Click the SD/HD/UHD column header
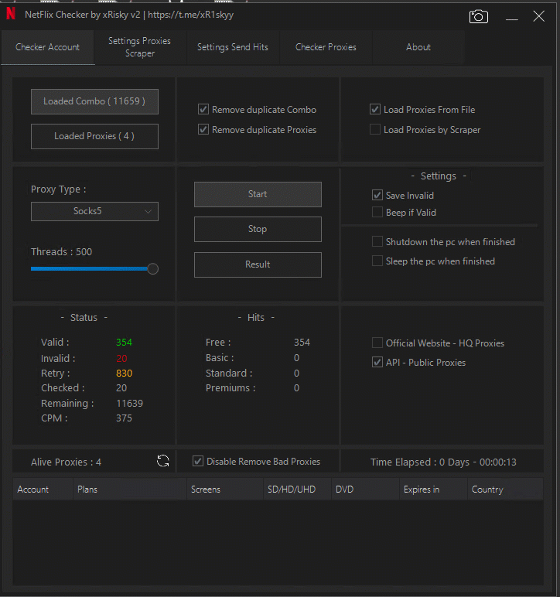This screenshot has height=597, width=560. [297, 490]
